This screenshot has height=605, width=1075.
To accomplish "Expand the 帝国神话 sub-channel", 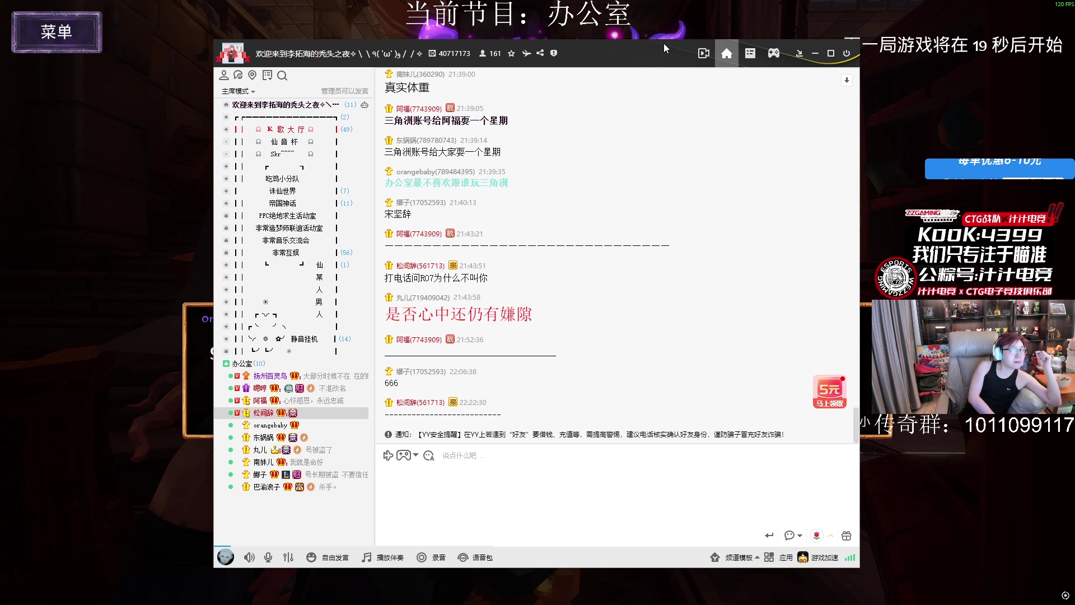I will point(226,203).
